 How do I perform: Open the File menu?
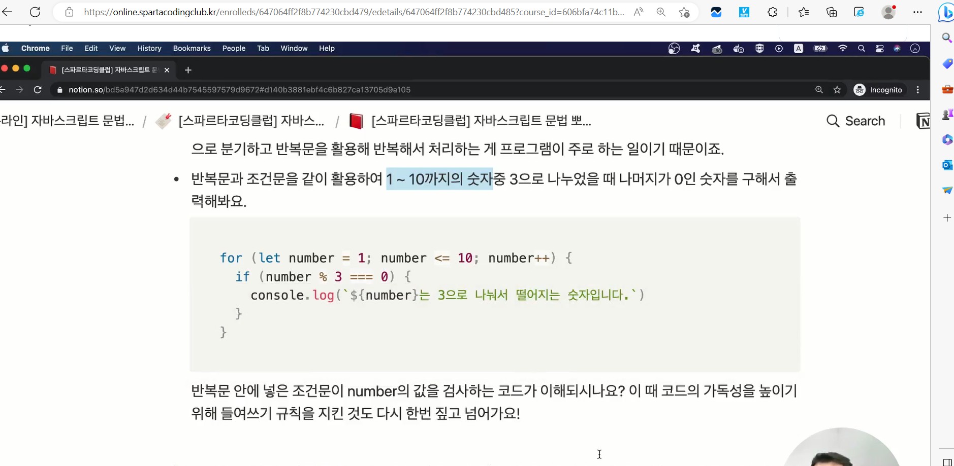[67, 48]
